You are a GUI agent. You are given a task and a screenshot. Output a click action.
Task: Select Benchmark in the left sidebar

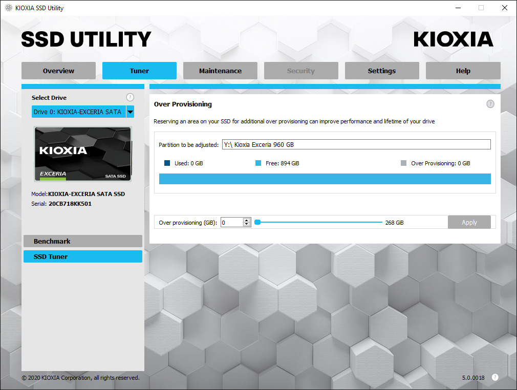point(82,241)
